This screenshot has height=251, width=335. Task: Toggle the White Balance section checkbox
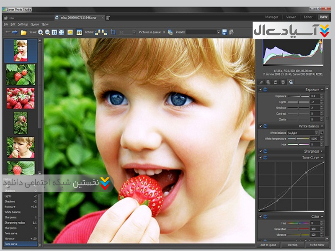[260, 126]
